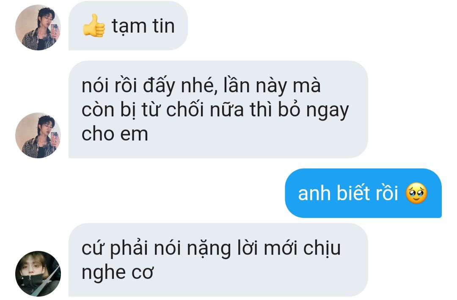Select the "tạm tin" message text
The width and height of the screenshot is (457, 300).
143,26
